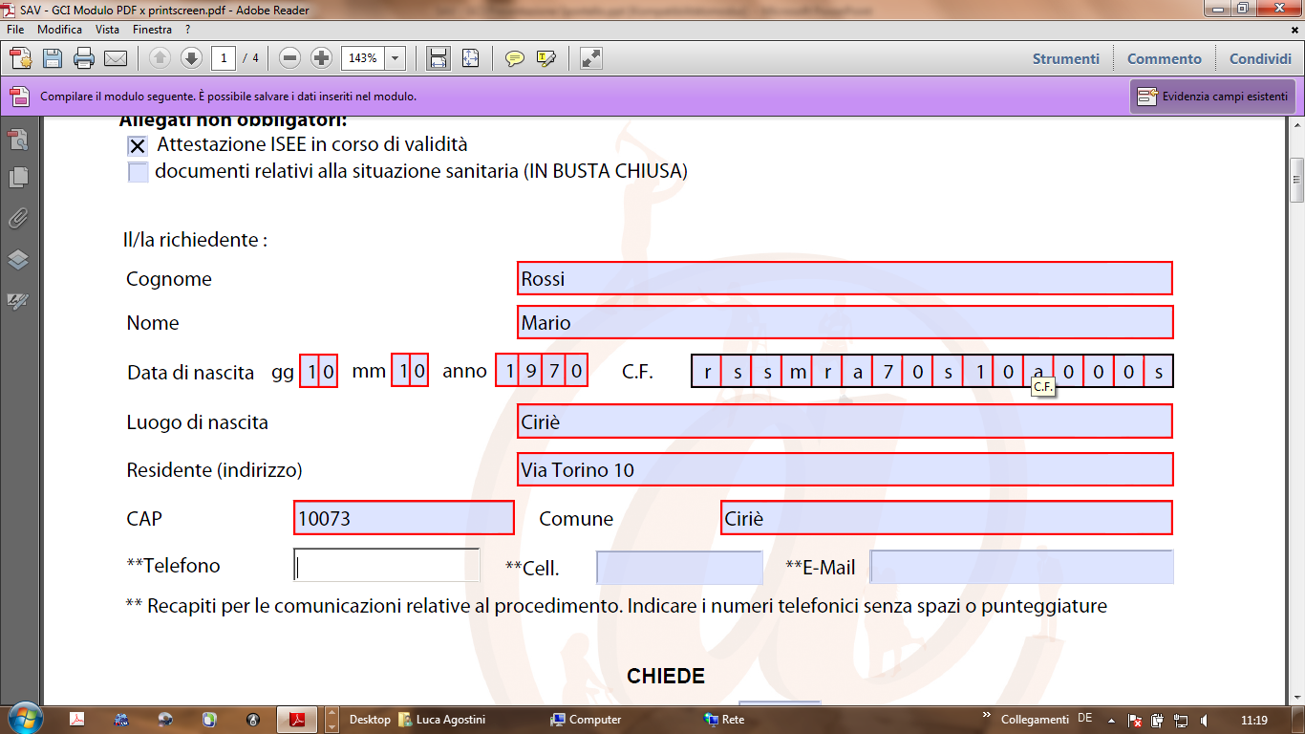Open the Commento pane
This screenshot has width=1305, height=734.
pos(1165,58)
